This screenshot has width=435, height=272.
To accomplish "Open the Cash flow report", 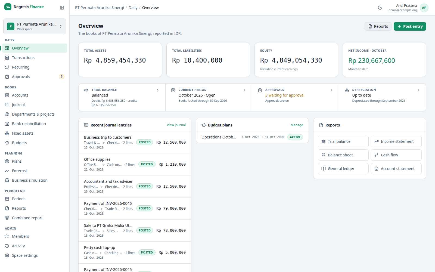I will tap(396, 155).
